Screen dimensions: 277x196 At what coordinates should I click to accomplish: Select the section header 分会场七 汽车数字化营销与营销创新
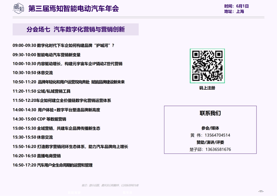[x=76, y=29]
